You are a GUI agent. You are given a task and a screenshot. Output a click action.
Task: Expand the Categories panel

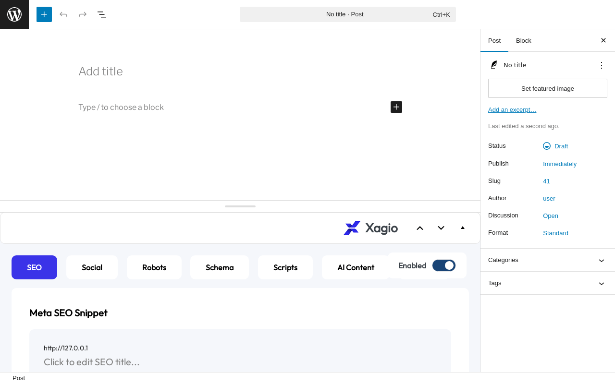click(x=548, y=260)
